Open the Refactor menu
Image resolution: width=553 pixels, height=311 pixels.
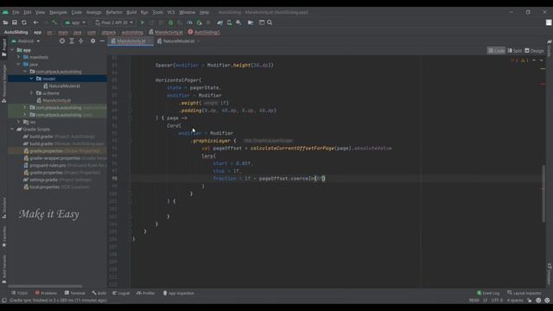114,12
